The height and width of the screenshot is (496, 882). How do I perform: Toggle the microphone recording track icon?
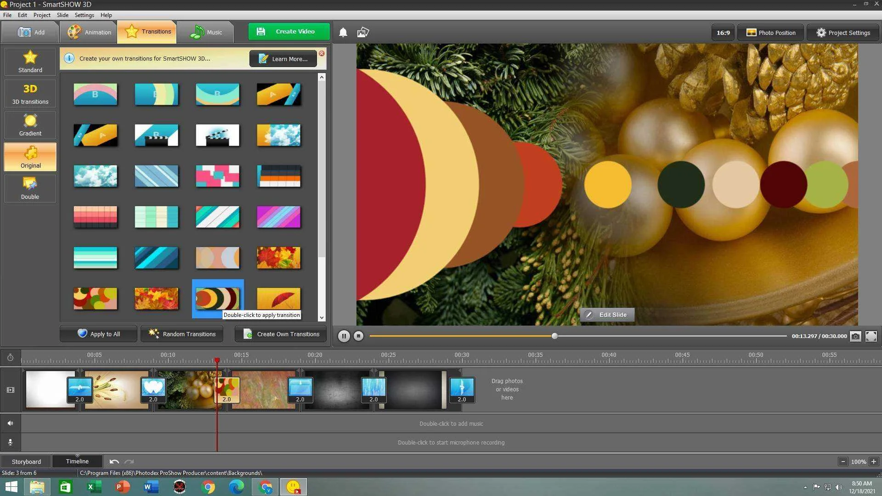tap(10, 442)
